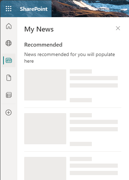Click the Create plus-circle icon
This screenshot has height=180, width=129.
click(9, 112)
